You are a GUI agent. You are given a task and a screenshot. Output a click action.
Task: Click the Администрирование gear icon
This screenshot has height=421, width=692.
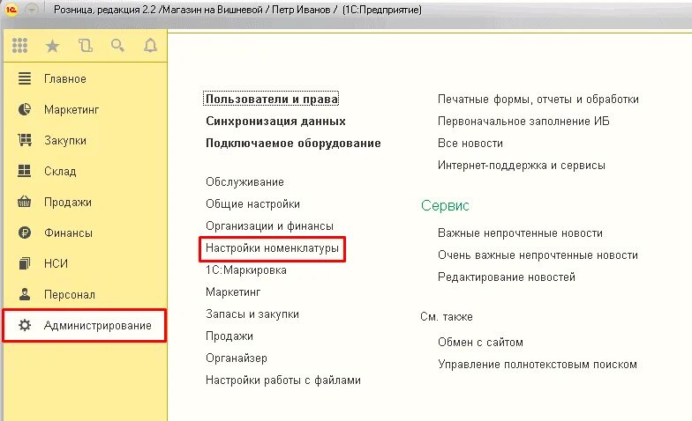[25, 325]
